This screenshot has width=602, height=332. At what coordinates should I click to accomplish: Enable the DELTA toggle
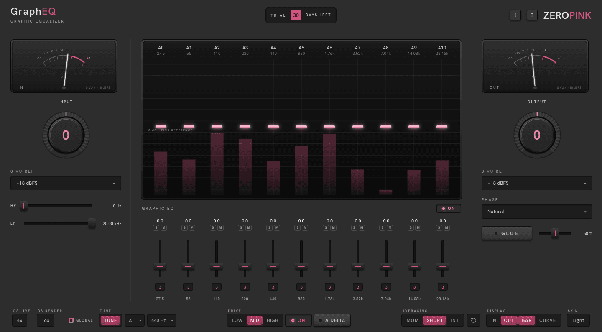[332, 320]
